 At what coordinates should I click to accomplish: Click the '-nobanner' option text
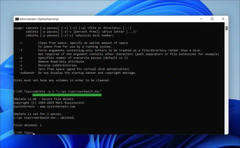point(27,73)
